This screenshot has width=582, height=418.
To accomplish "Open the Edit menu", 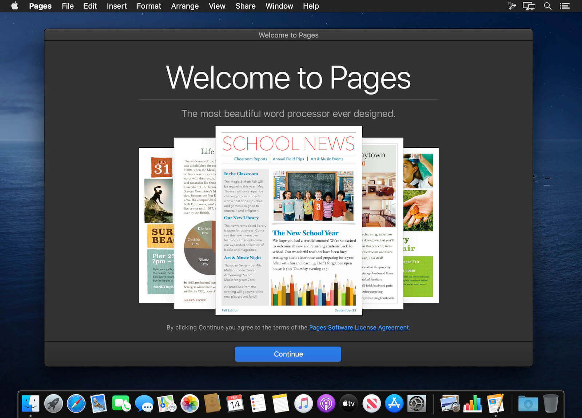I will [90, 6].
